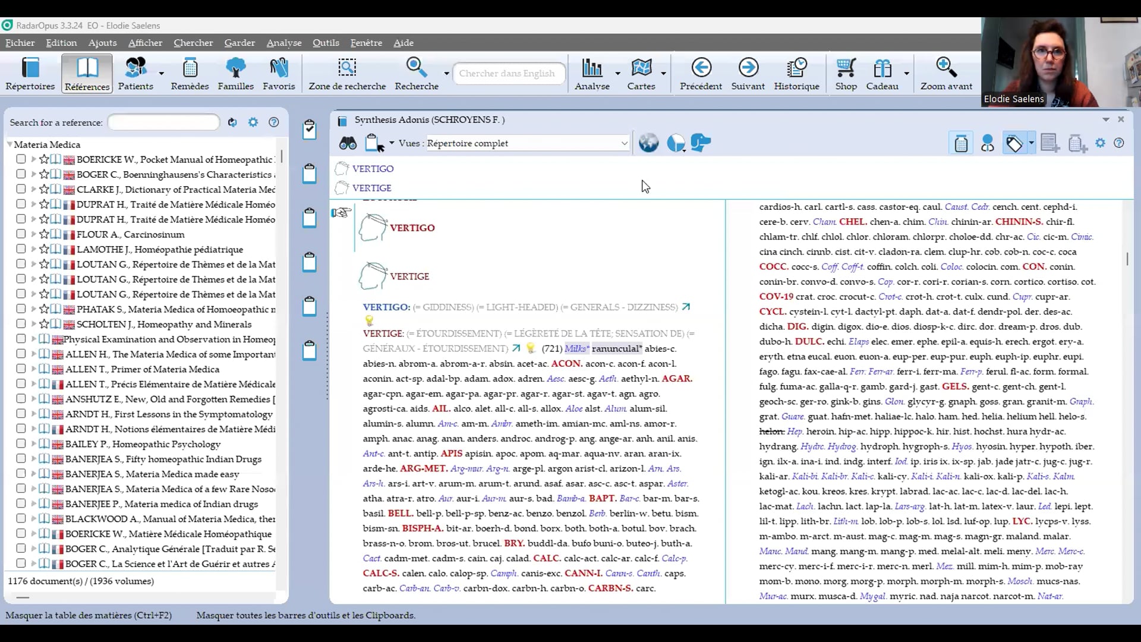The image size is (1141, 642).
Task: Collapse the Materia Medica tree node
Action: coord(10,144)
